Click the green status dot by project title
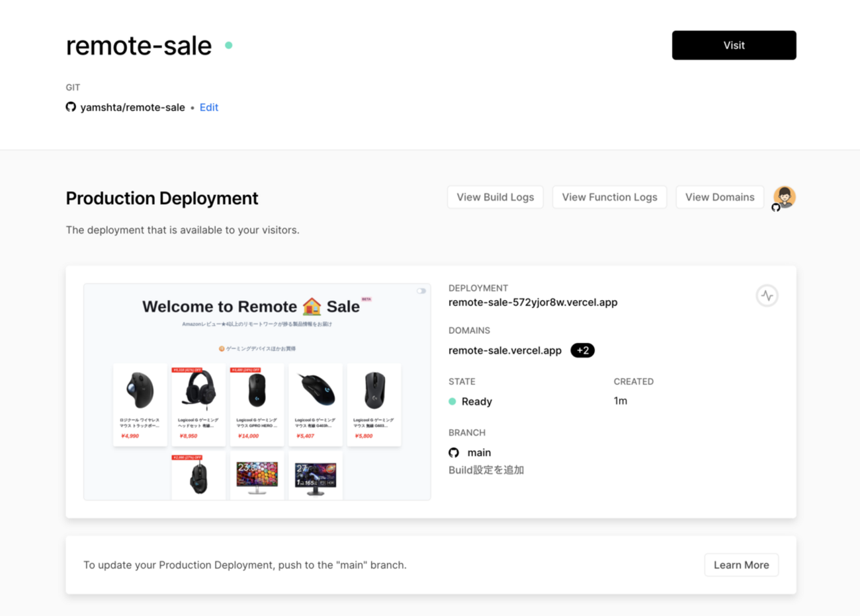The height and width of the screenshot is (616, 860). point(229,46)
